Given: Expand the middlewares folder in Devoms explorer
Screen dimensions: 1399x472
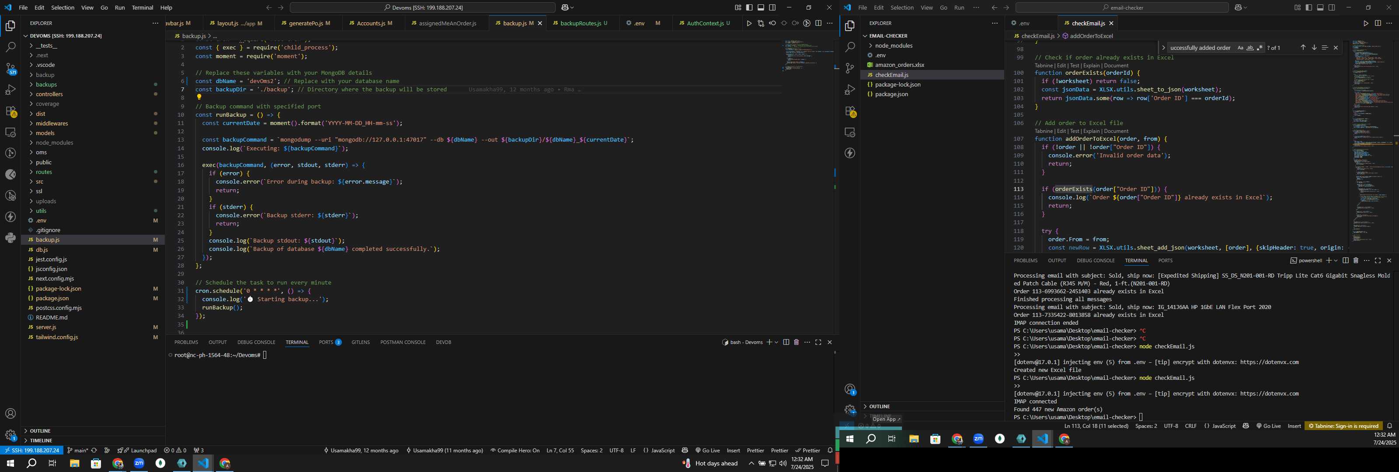Looking at the screenshot, I should [x=92, y=123].
